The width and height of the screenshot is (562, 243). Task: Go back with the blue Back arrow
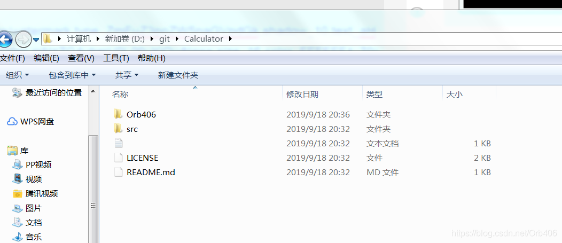(5, 39)
